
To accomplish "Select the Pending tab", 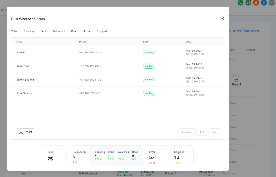I will 29,31.
